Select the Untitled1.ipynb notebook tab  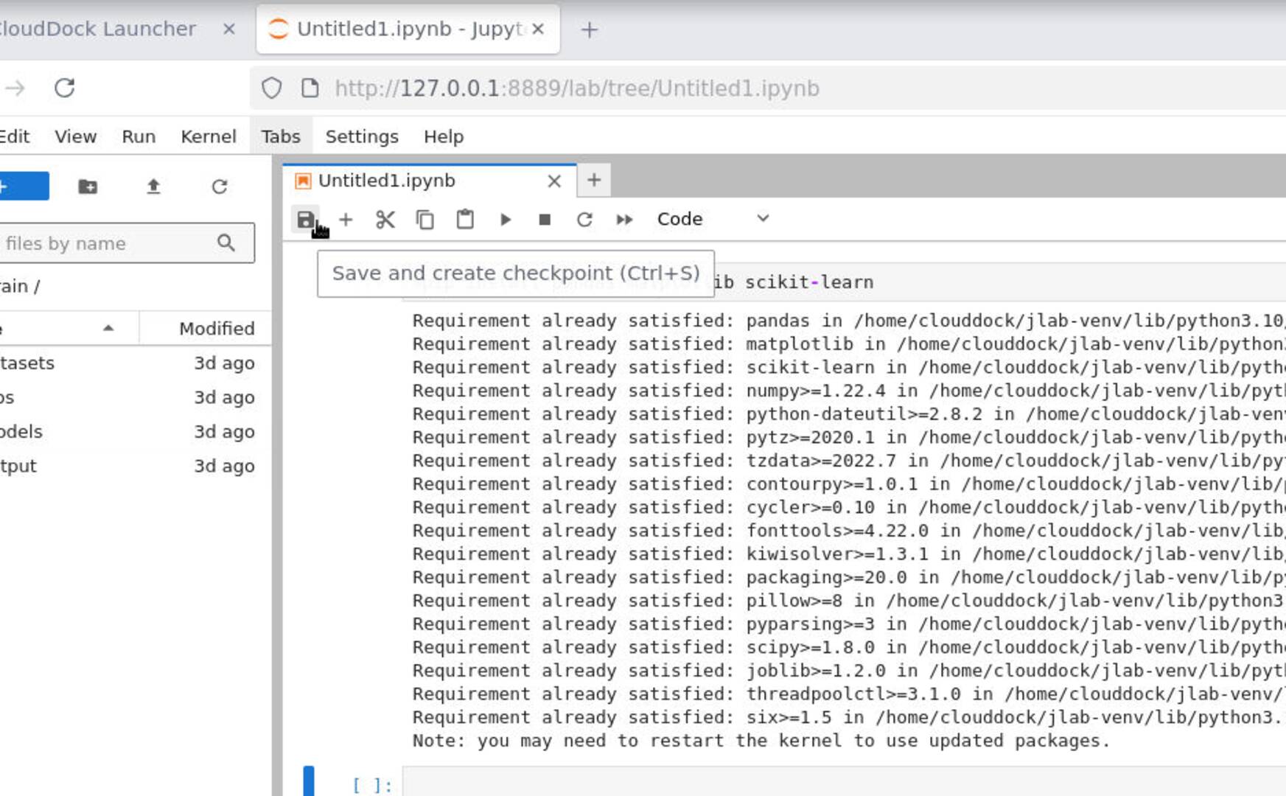pos(386,181)
